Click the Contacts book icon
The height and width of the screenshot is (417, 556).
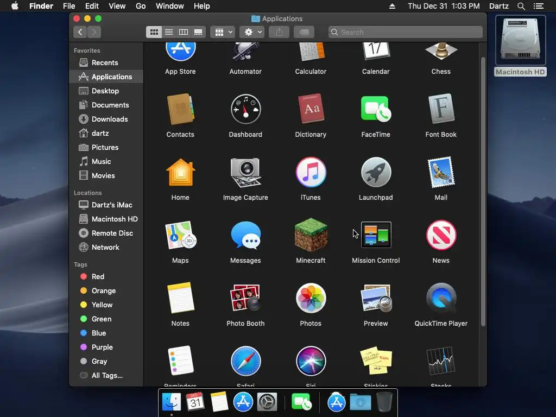coord(180,109)
